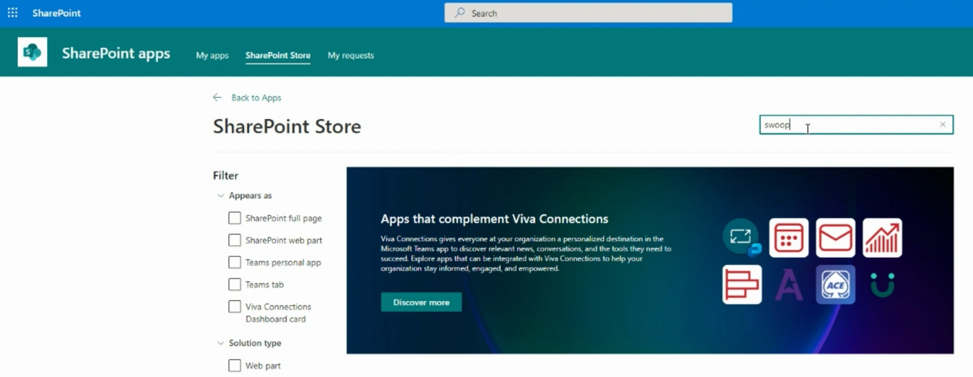This screenshot has width=973, height=377.
Task: Click the calendar app icon in the banner
Action: [789, 237]
